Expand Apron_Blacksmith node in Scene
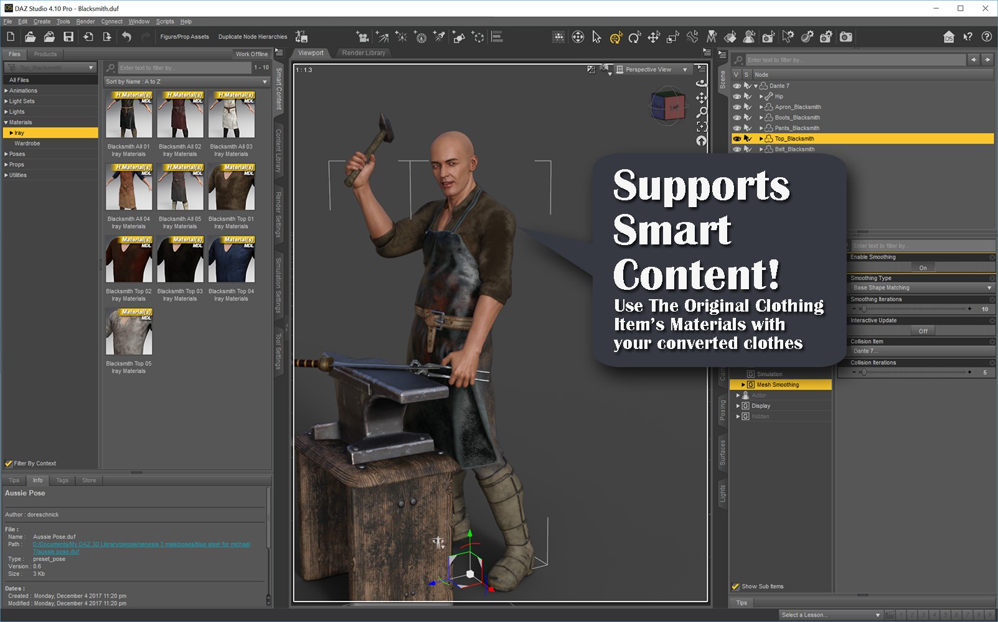The height and width of the screenshot is (622, 998). click(x=761, y=107)
